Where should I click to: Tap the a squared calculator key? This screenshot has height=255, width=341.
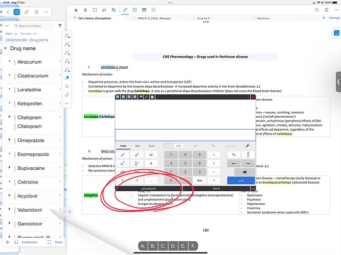(123, 155)
